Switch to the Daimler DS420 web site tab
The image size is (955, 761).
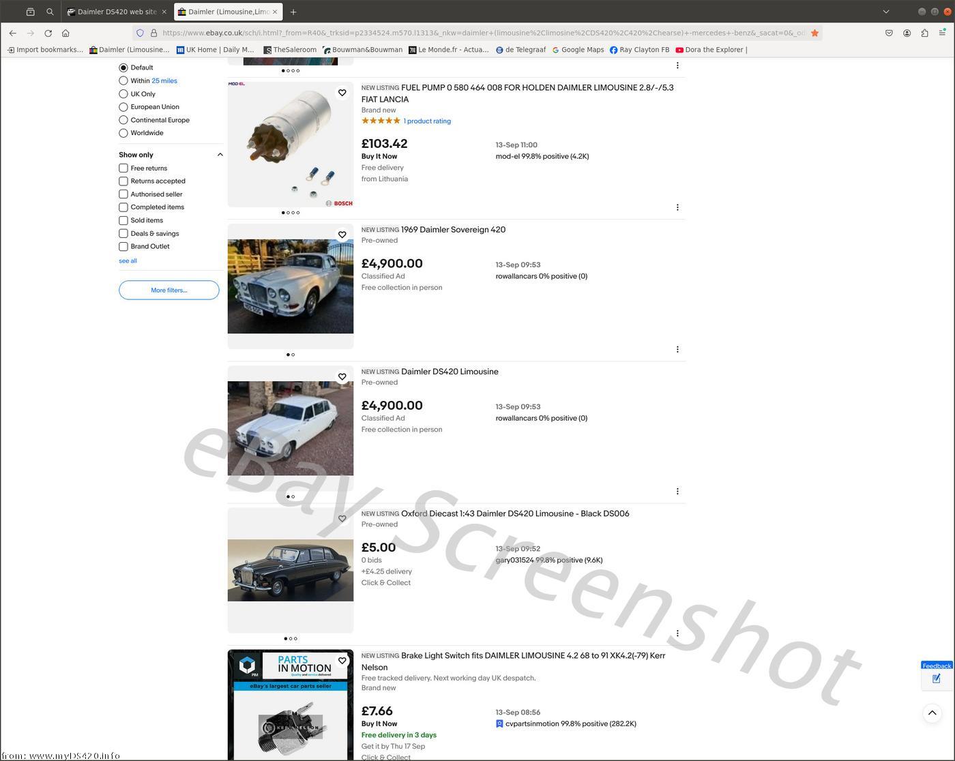117,12
